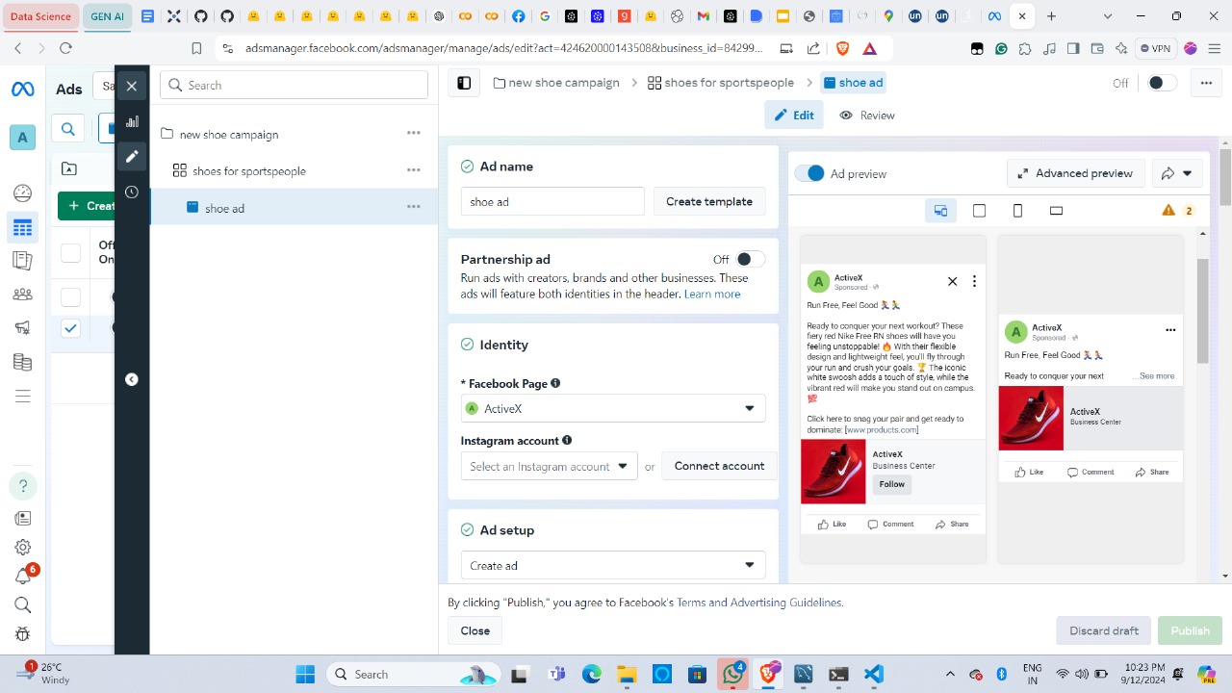1232x693 pixels.
Task: Select new shoe campaign in tree
Action: pos(229,135)
